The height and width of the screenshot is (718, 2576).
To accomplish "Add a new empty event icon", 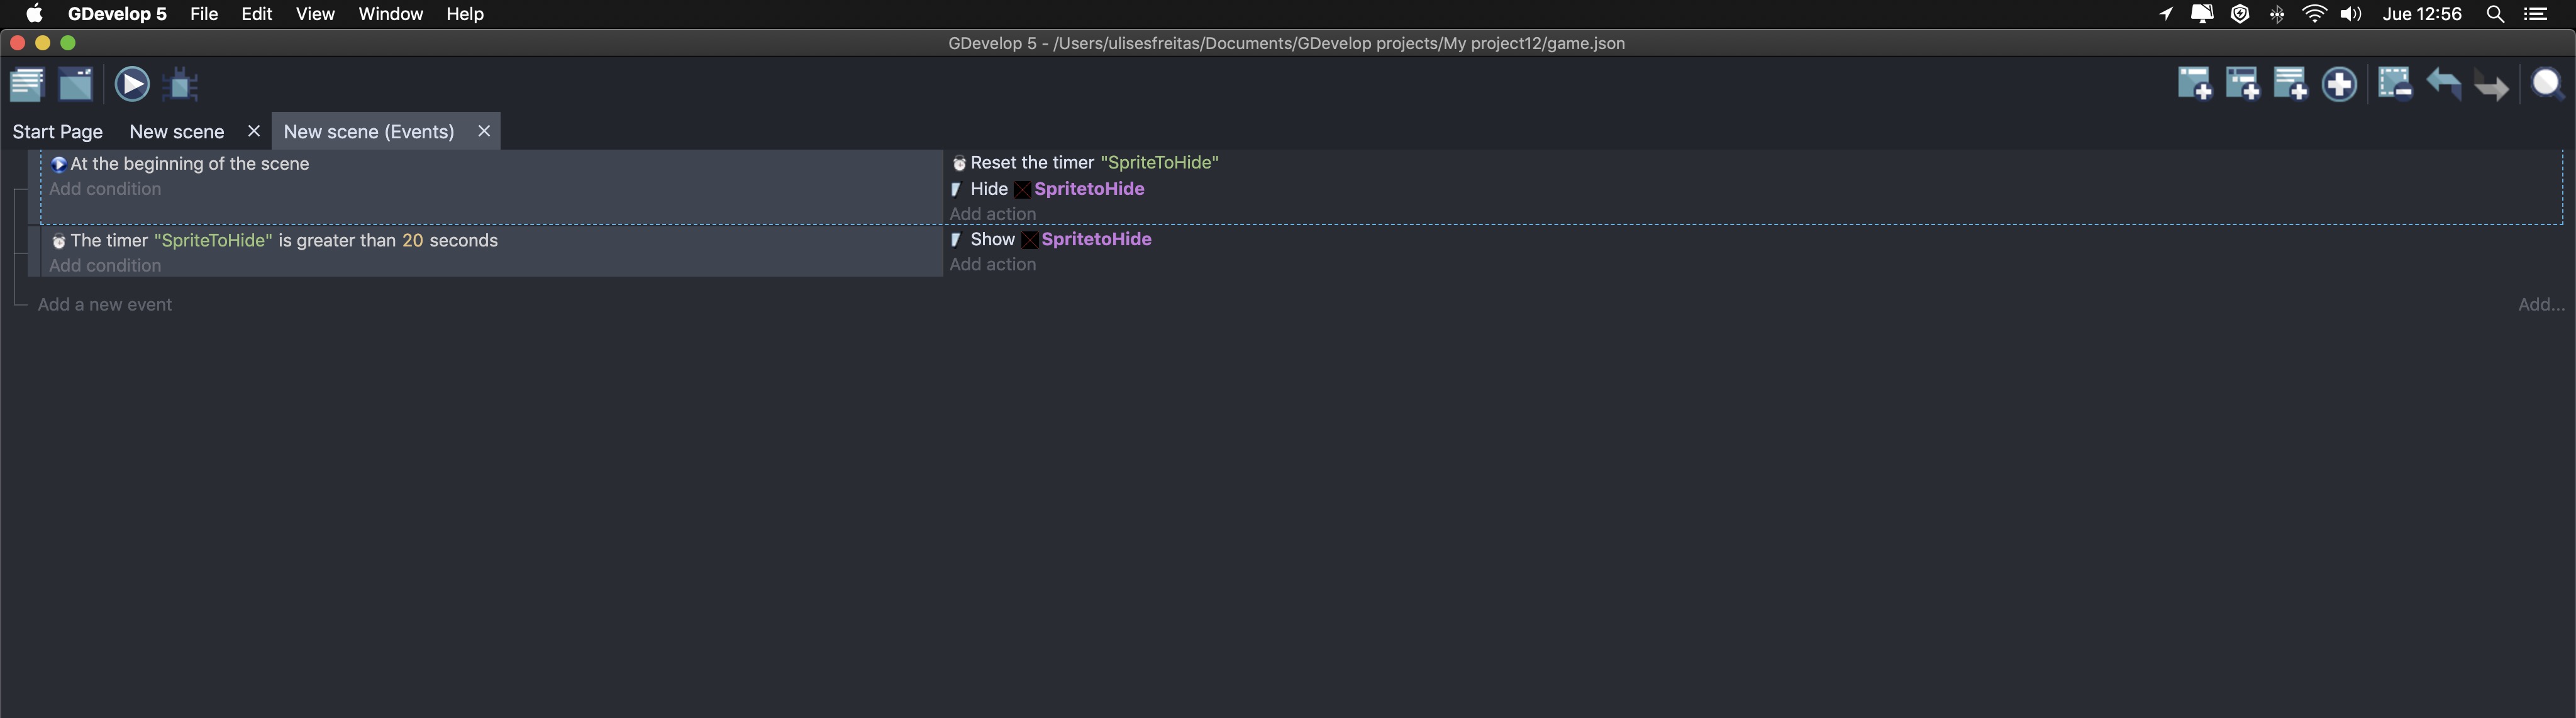I will point(2195,85).
